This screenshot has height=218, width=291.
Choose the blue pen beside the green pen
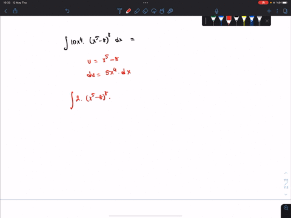pos(221,21)
